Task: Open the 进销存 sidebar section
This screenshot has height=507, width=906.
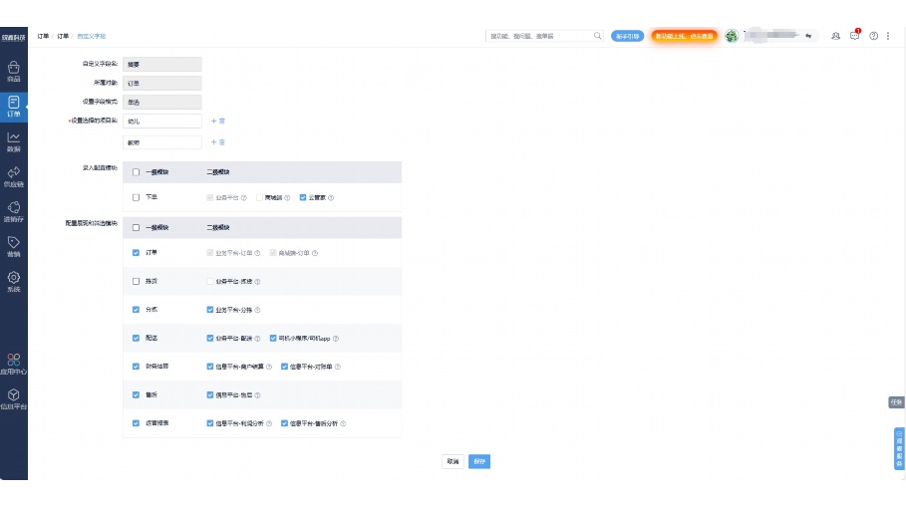Action: pos(13,212)
